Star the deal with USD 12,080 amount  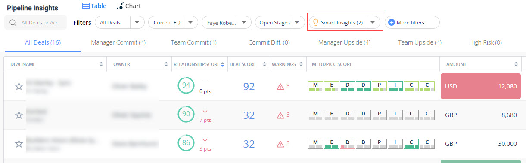(19, 86)
